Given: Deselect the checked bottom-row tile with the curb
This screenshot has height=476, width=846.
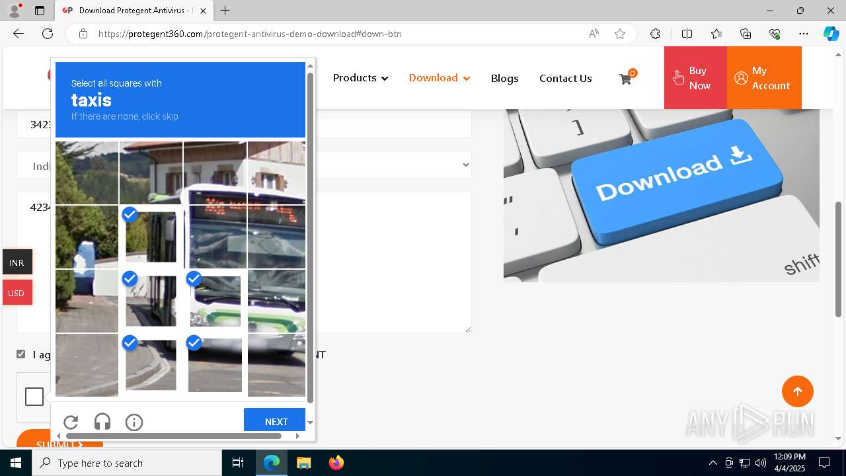Looking at the screenshot, I should tap(151, 365).
